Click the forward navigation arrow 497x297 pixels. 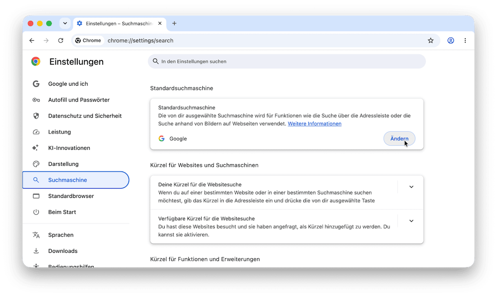click(46, 40)
